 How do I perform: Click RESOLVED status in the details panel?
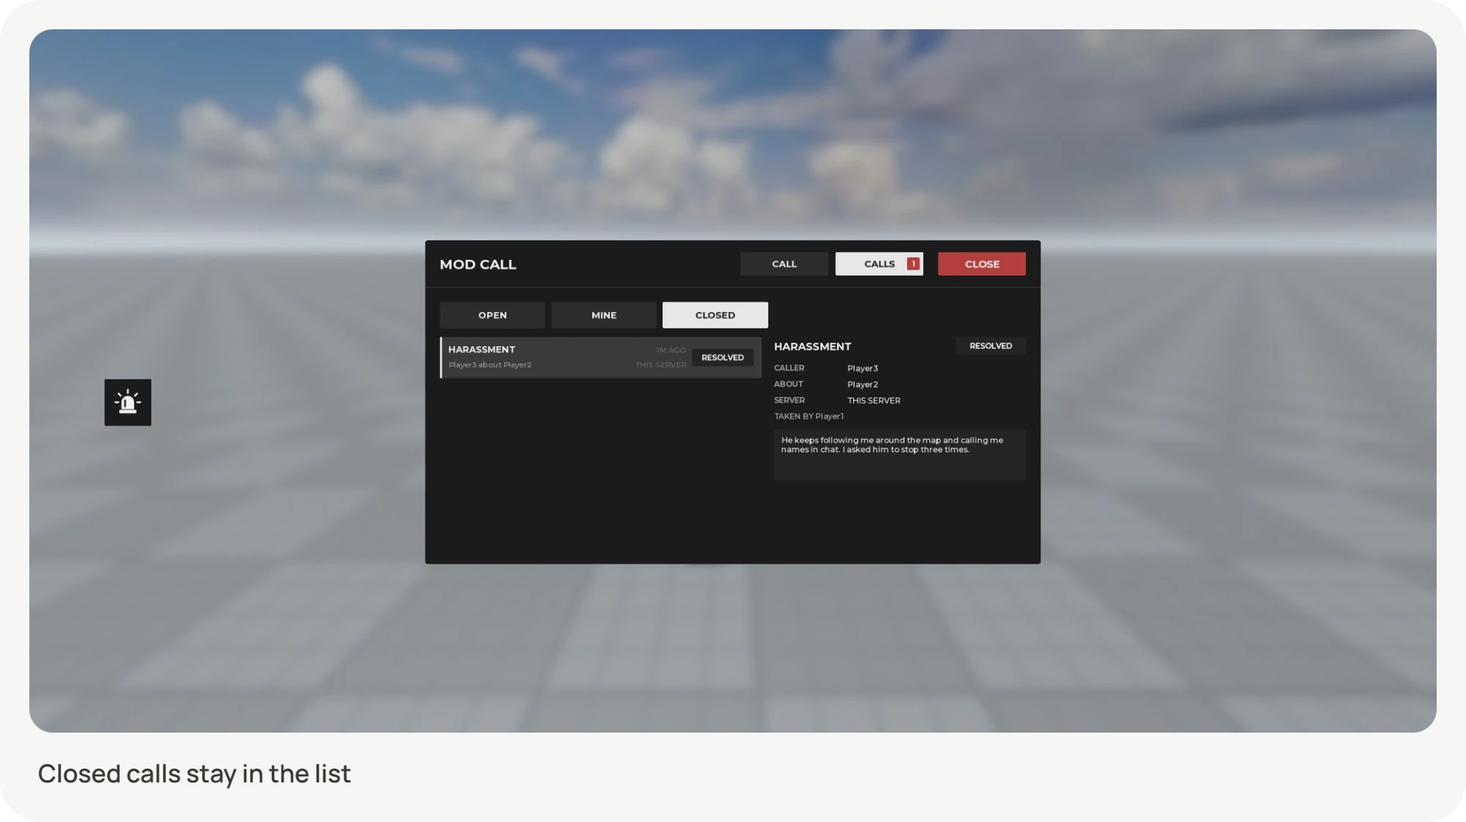click(990, 346)
